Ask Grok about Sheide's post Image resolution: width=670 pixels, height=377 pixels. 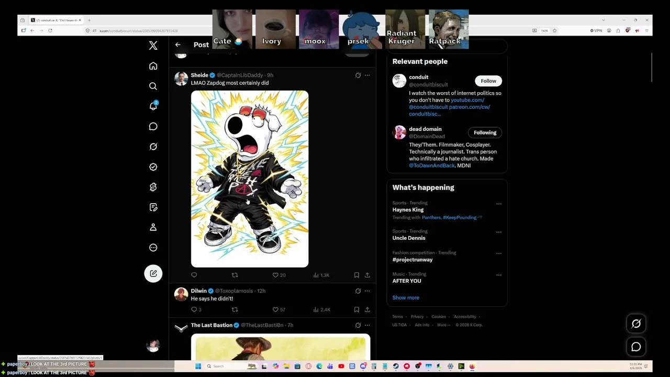(358, 75)
